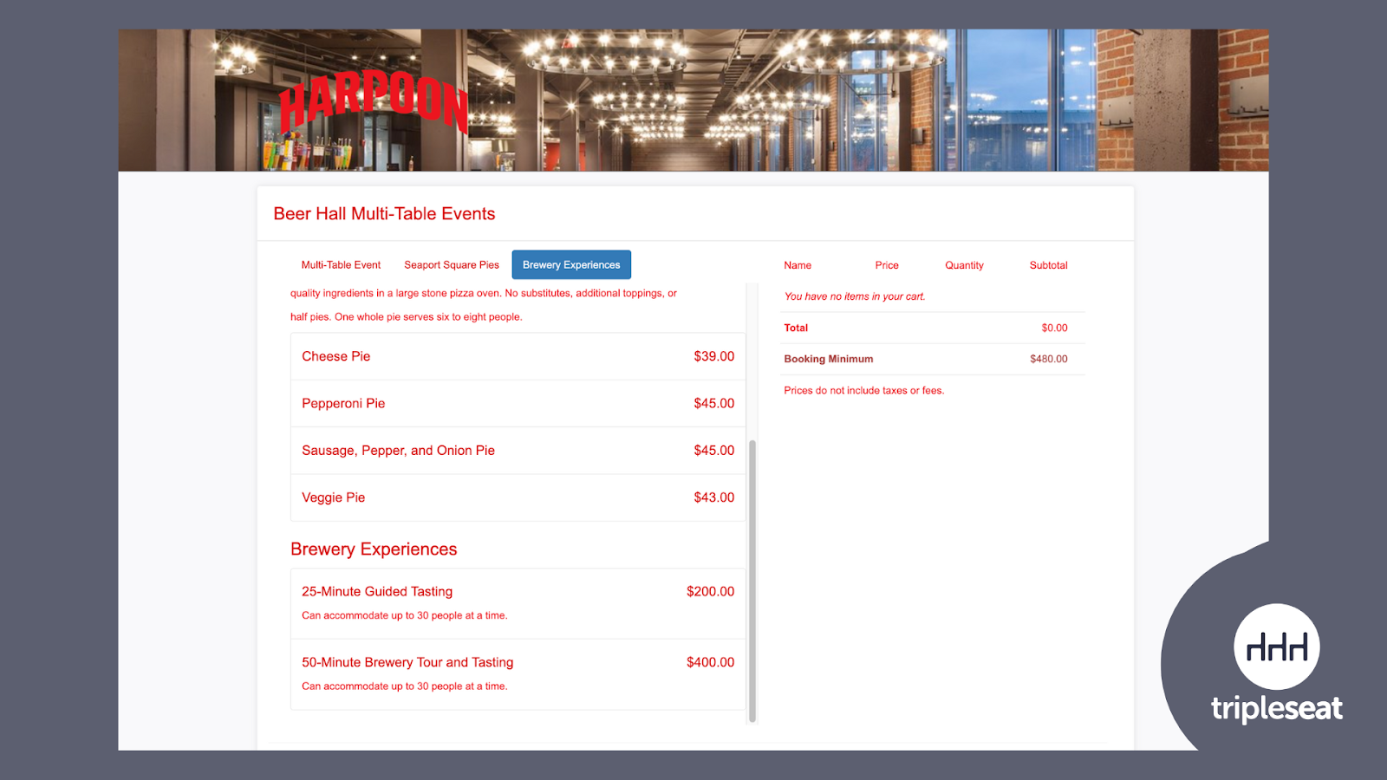The image size is (1387, 780).
Task: Click the cart Price column header
Action: [x=887, y=265]
